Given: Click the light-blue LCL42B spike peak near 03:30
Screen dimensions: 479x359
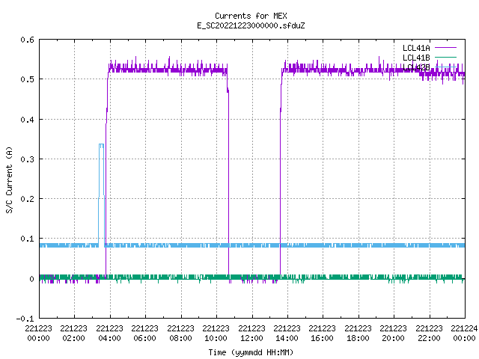Looking at the screenshot, I should [x=102, y=144].
